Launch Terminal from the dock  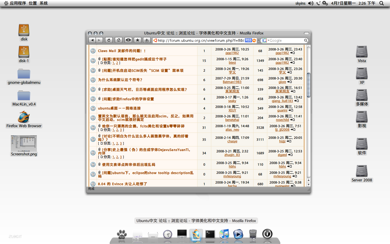(x=210, y=234)
